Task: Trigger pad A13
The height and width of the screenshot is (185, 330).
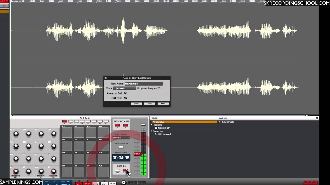Action: point(67,133)
